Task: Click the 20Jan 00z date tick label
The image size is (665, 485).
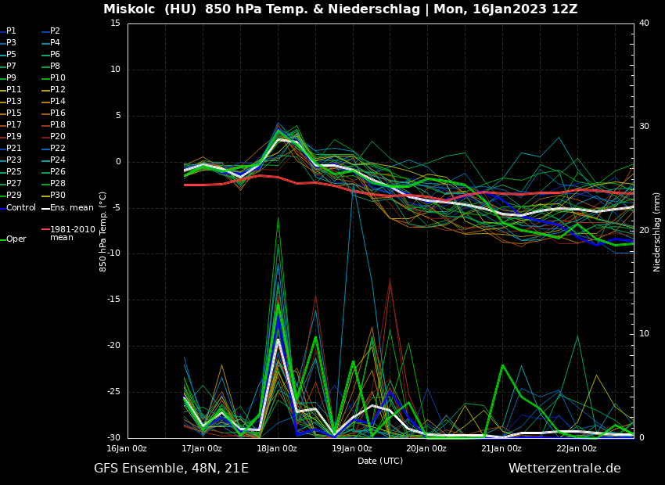Action: coord(426,449)
